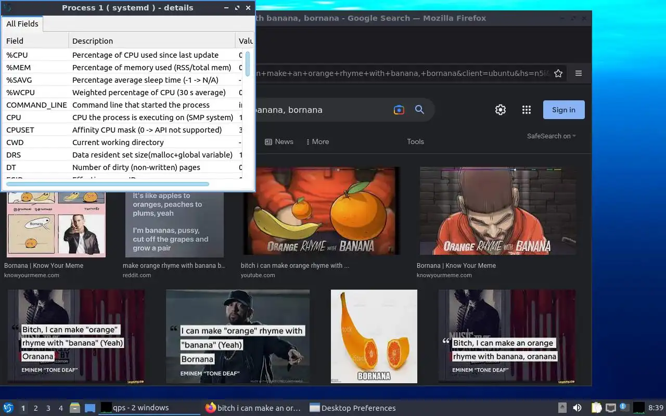Screen dimensions: 666x416
Task: Open the 'Bornana' Tone Deaf quote image
Action: tap(238, 336)
